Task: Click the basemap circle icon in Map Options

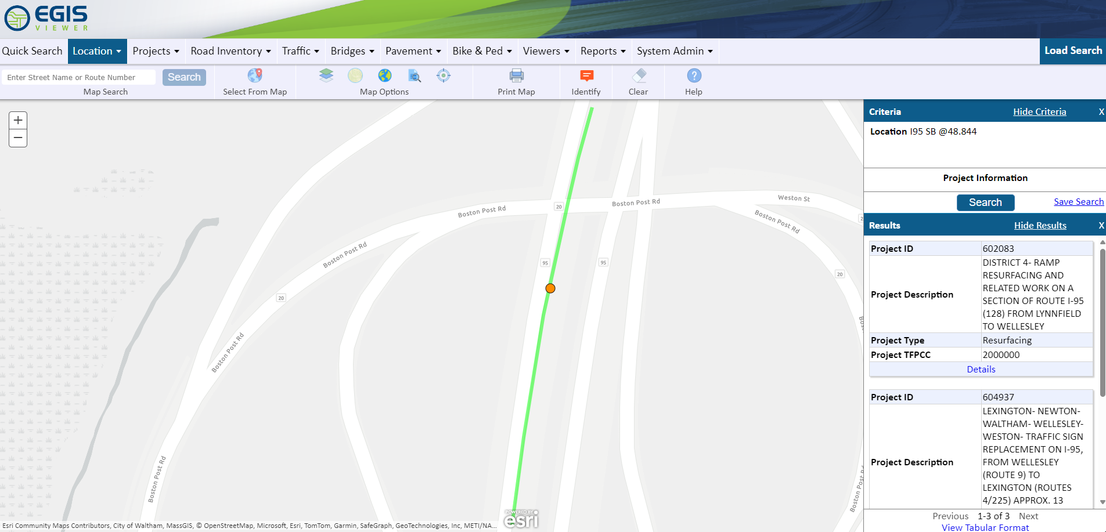Action: click(355, 76)
